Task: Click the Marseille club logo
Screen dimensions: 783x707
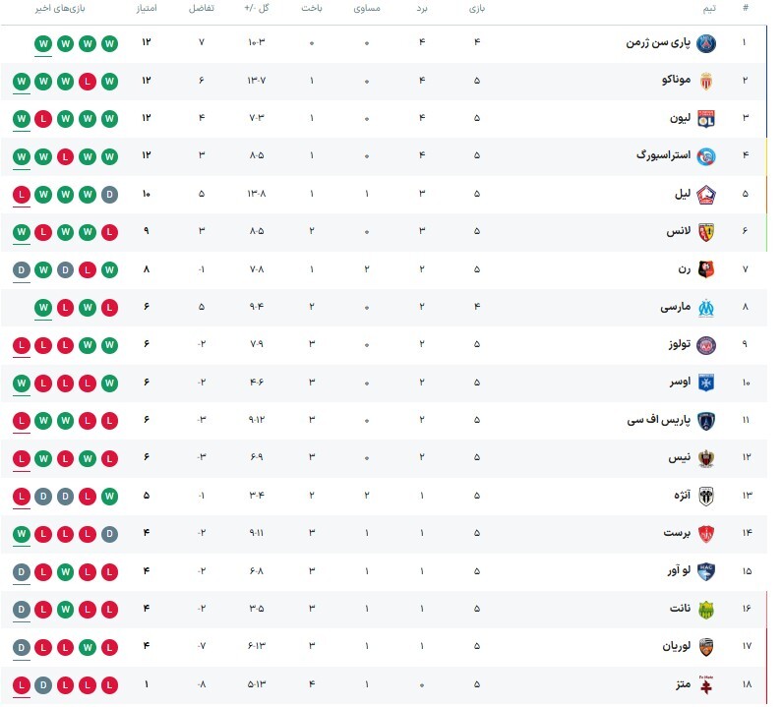Action: (x=706, y=308)
